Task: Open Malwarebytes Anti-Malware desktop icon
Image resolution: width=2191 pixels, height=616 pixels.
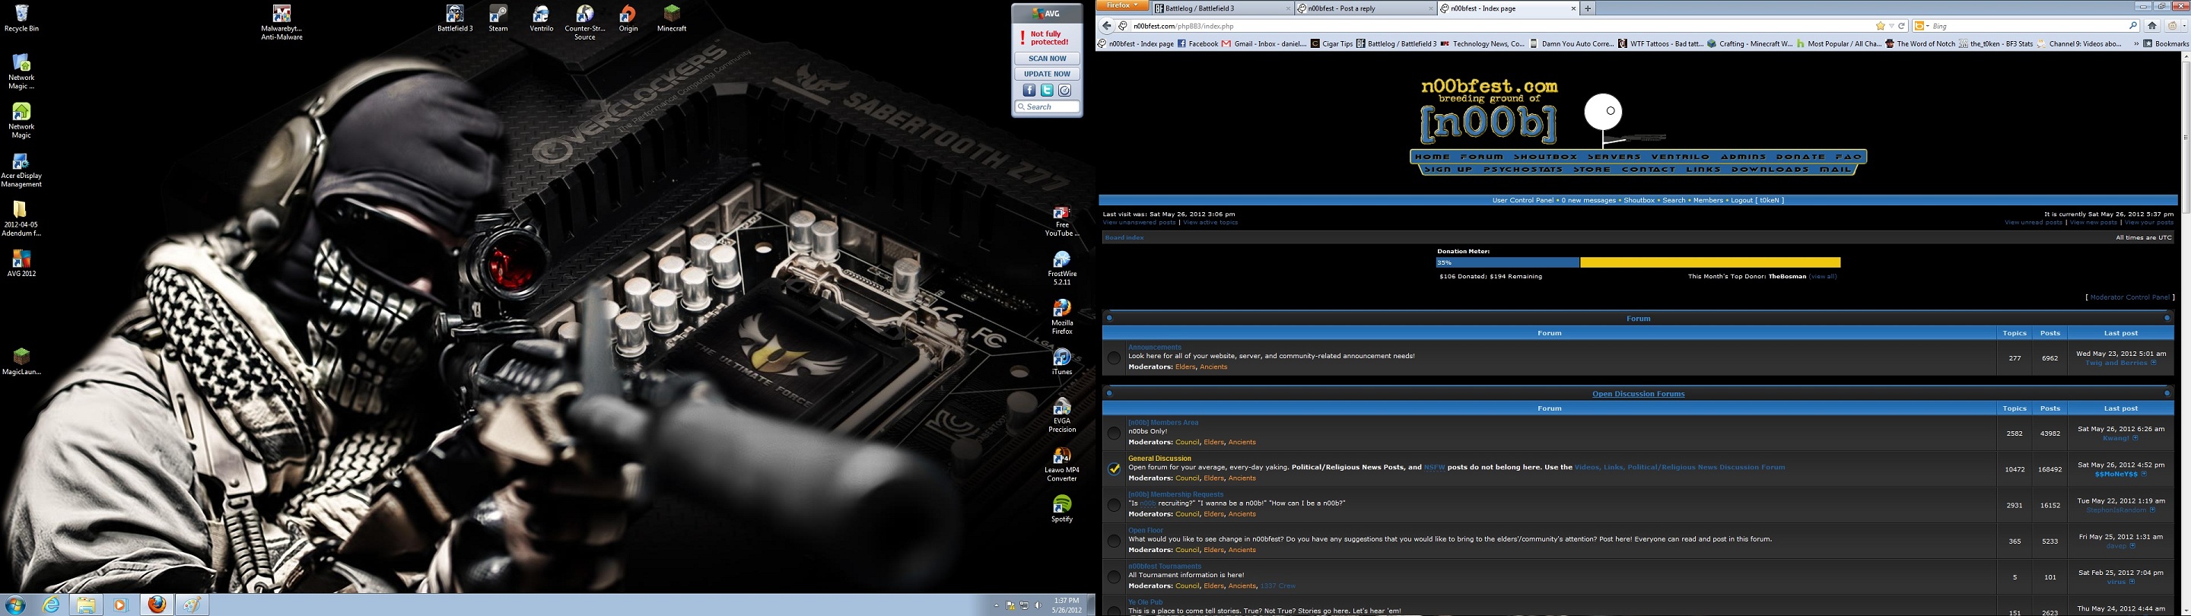Action: tap(281, 22)
